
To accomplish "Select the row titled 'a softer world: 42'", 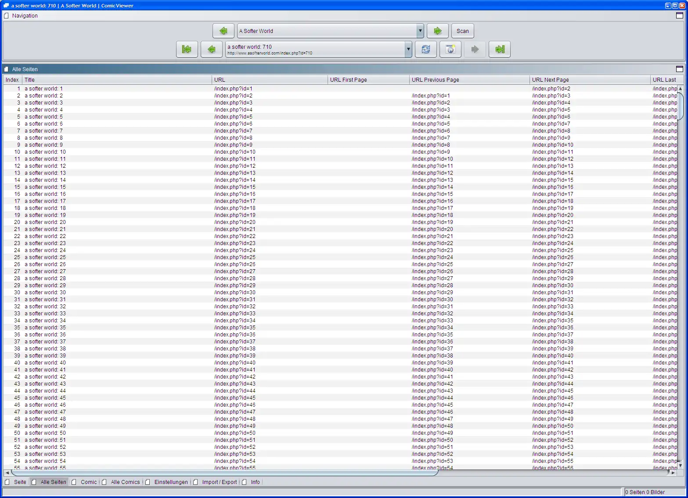I will (x=340, y=376).
